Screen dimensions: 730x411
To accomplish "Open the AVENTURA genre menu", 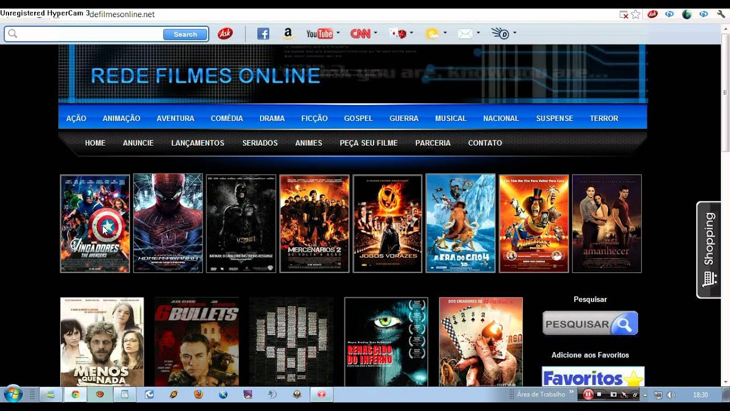I will click(176, 118).
